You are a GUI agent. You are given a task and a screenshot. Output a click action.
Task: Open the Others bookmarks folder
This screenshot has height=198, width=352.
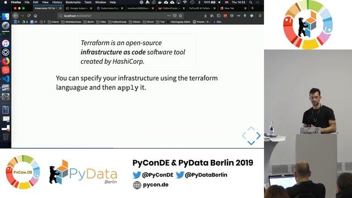tap(134, 22)
